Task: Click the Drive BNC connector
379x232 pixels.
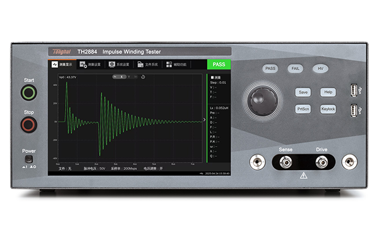Action: 322,162
